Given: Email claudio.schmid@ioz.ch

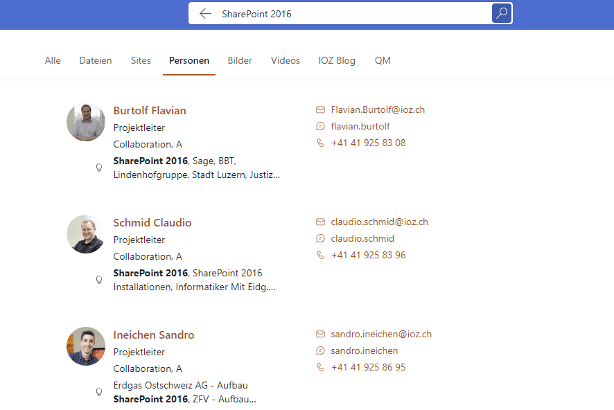Looking at the screenshot, I should pyautogui.click(x=380, y=222).
